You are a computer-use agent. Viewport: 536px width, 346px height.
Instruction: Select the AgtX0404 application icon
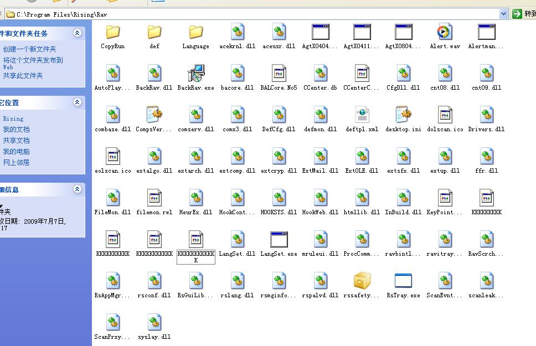tap(320, 32)
